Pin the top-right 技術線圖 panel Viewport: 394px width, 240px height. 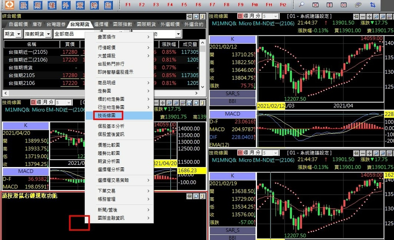point(356,17)
